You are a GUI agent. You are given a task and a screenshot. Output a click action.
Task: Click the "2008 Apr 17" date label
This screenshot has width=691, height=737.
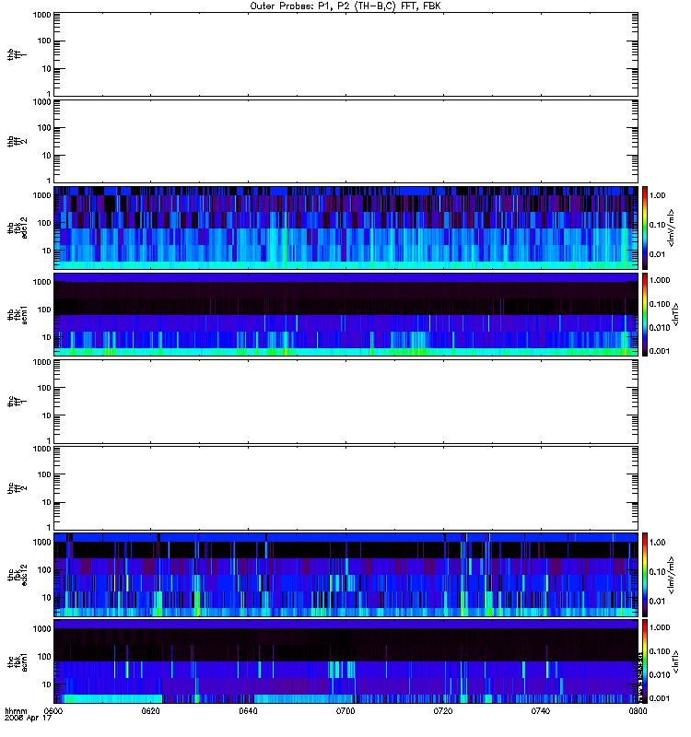point(28,719)
